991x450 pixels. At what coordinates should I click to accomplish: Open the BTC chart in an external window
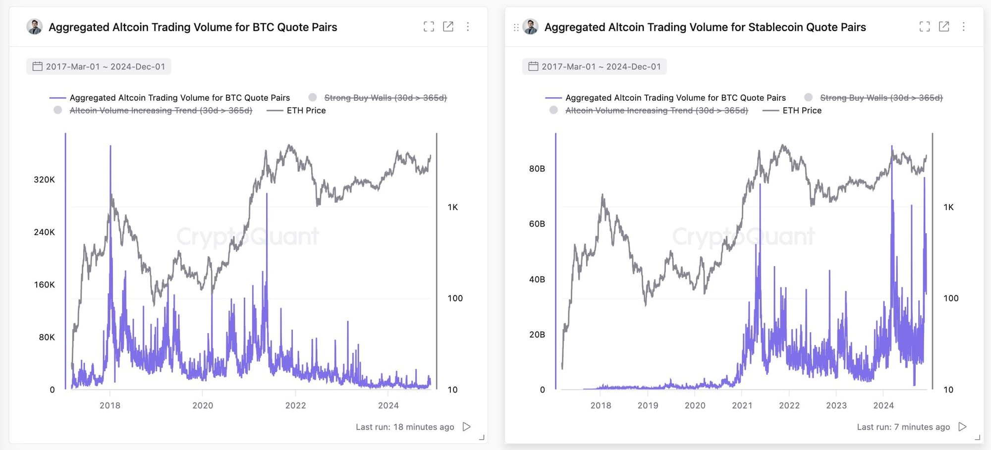(448, 27)
